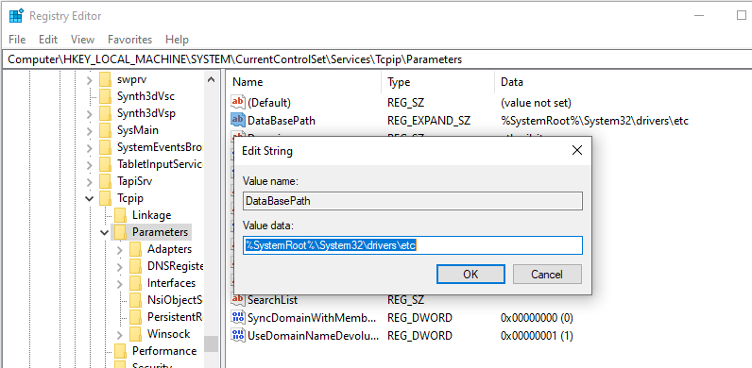752x368 pixels.
Task: Click the Value name field DataBasePath
Action: coord(413,201)
